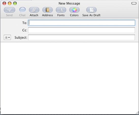
Task: Attach a file with paperclip icon
Action: coord(34,10)
